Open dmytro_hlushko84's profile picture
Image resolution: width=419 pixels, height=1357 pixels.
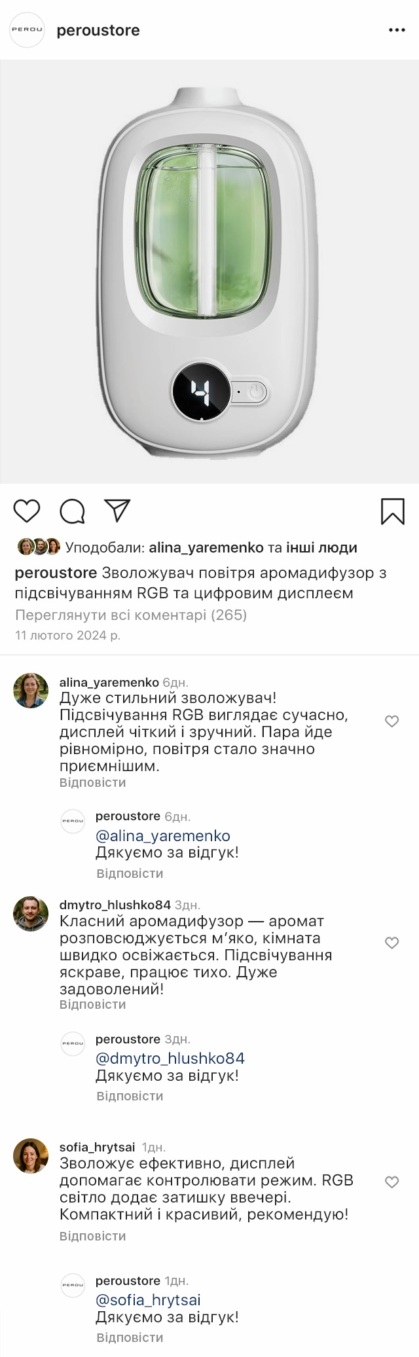point(31,913)
